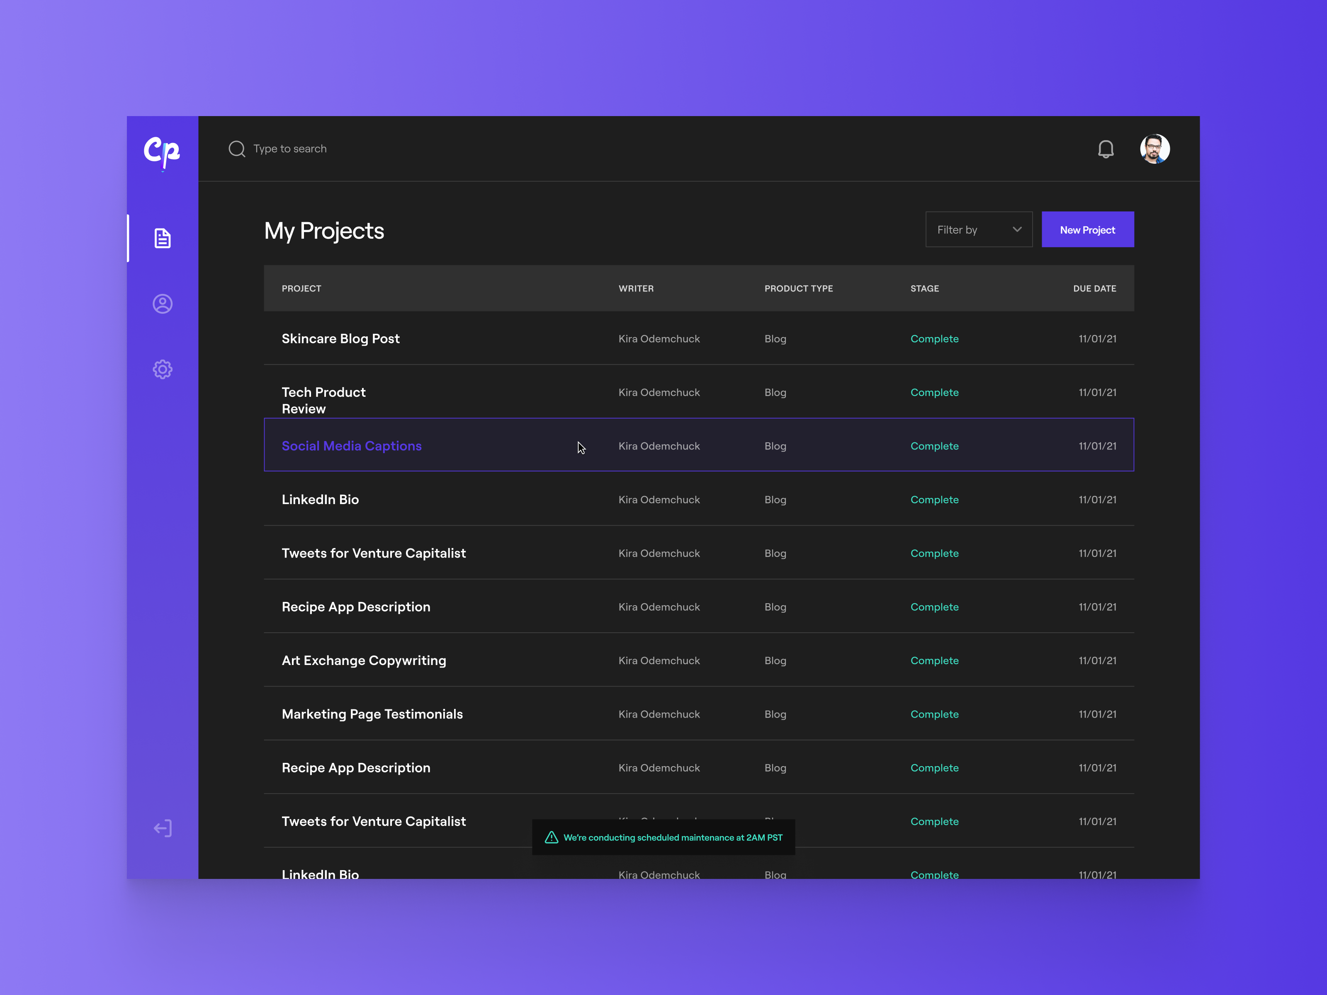Open the user profile icon in sidebar
This screenshot has height=995, width=1327.
click(x=163, y=303)
